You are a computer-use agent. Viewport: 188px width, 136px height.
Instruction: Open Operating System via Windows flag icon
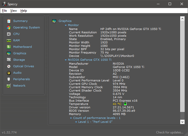(x=9, y=28)
